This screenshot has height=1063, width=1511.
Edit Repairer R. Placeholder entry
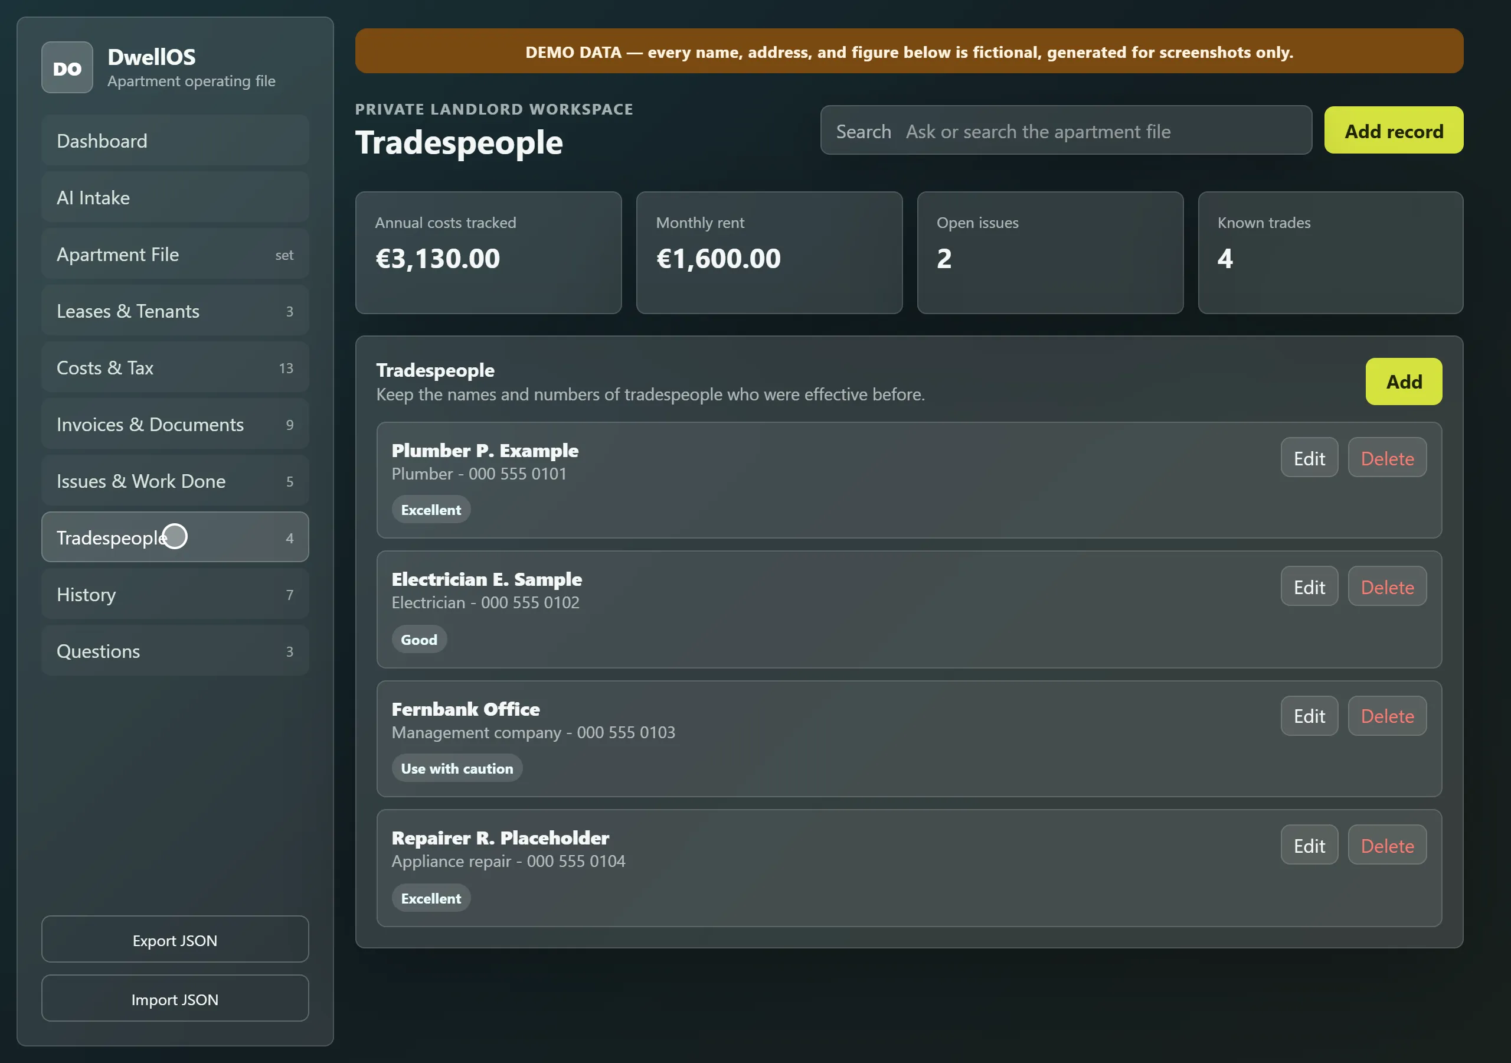coord(1309,845)
